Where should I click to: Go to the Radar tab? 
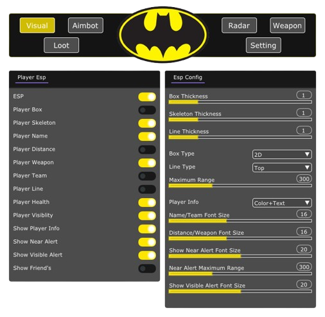click(239, 26)
